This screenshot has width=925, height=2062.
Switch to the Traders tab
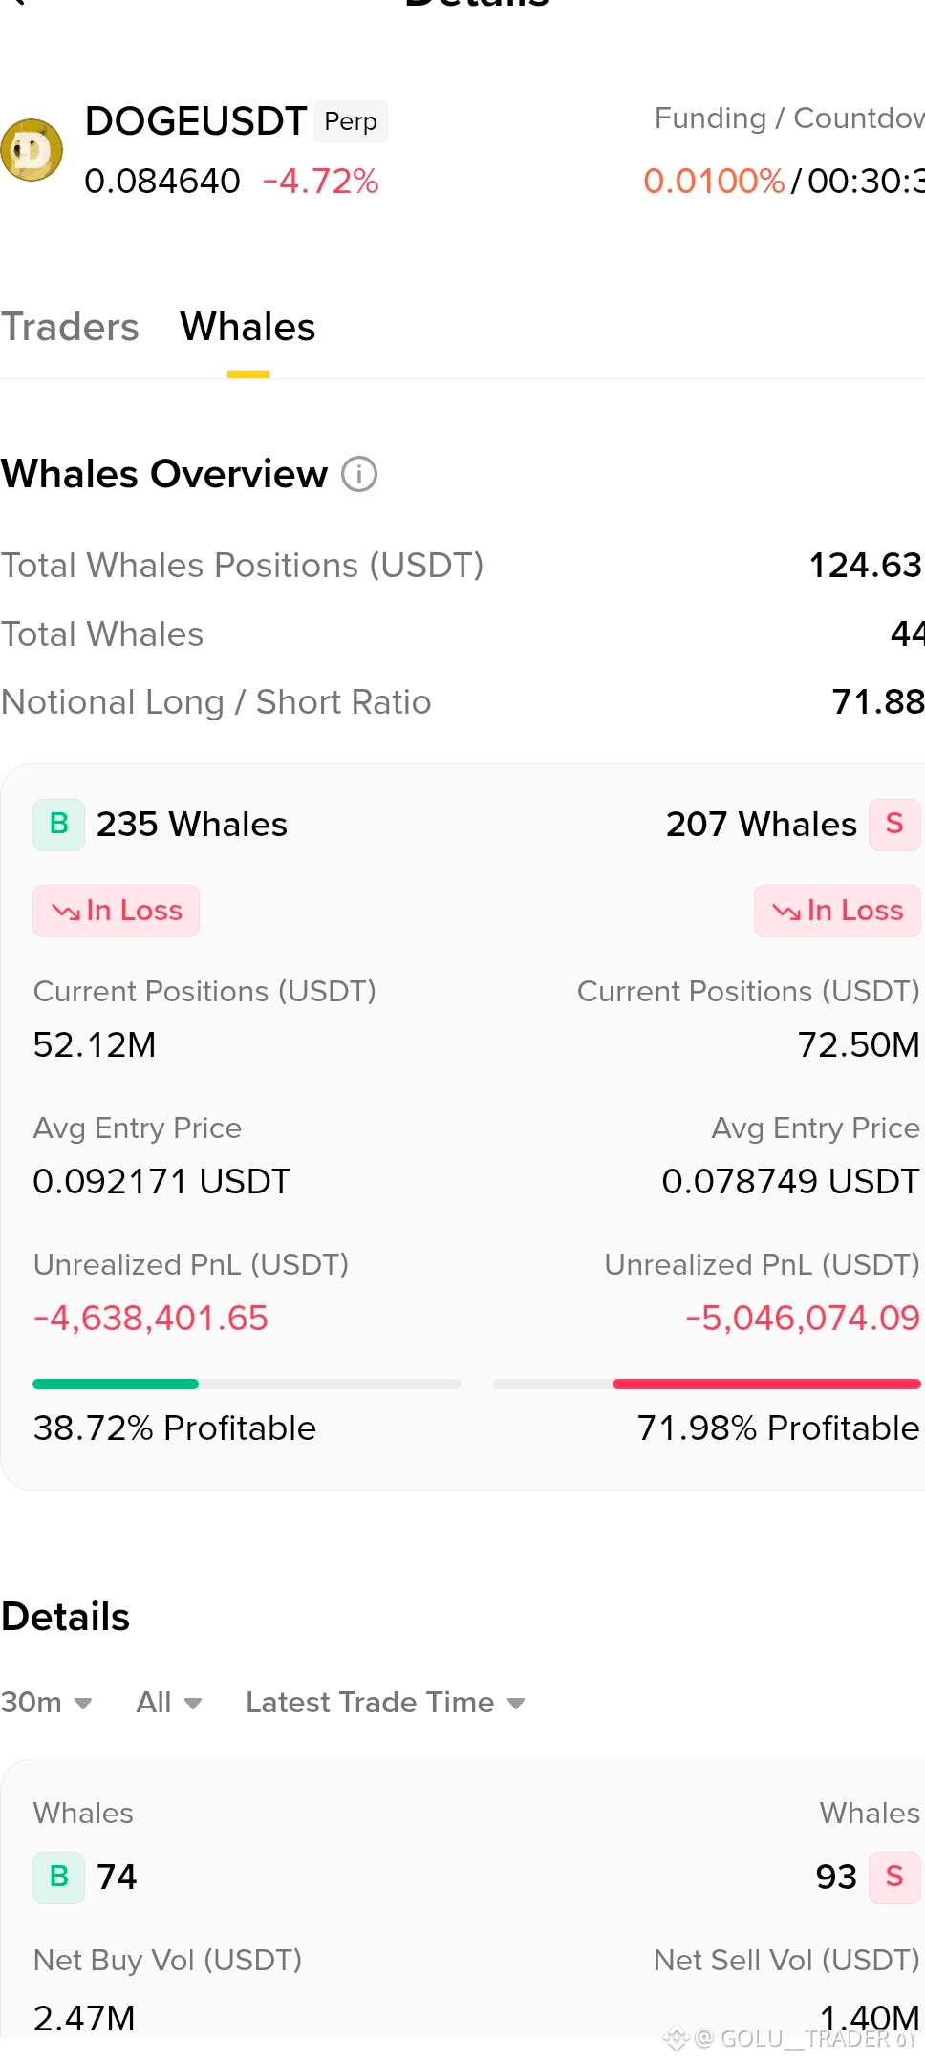[x=70, y=327]
